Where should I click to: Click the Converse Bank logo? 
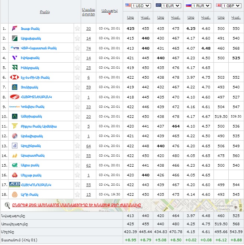15,107
